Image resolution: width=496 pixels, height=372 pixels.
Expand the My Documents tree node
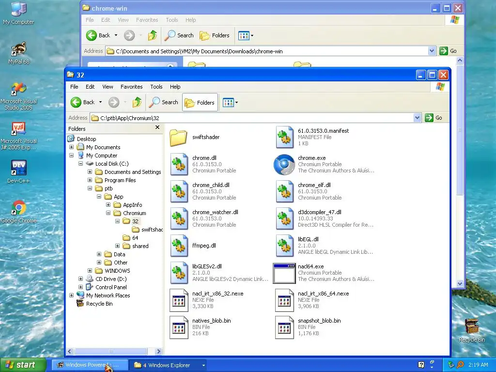pos(72,147)
